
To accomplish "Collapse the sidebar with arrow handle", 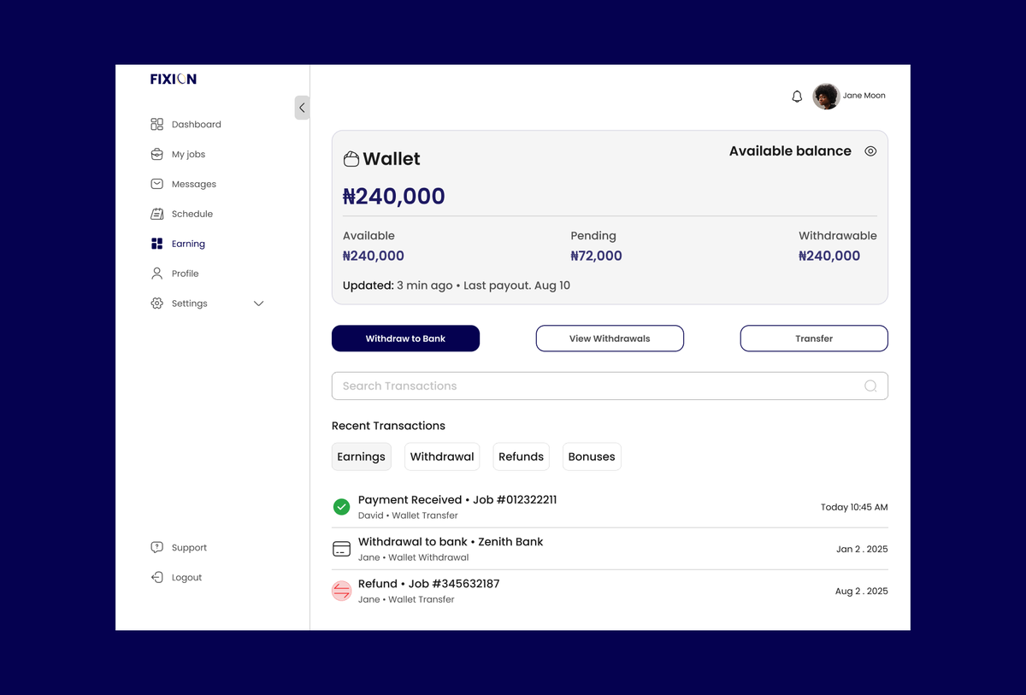I will [x=302, y=108].
